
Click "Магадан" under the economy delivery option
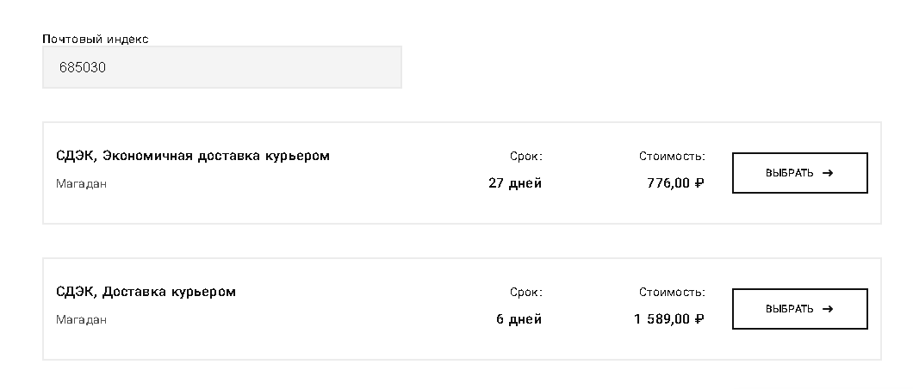point(81,183)
